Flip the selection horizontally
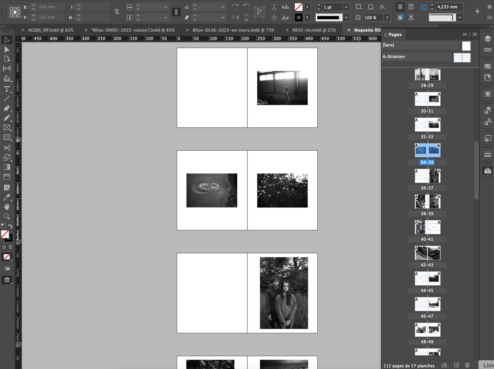The width and height of the screenshot is (494, 369). (x=235, y=17)
